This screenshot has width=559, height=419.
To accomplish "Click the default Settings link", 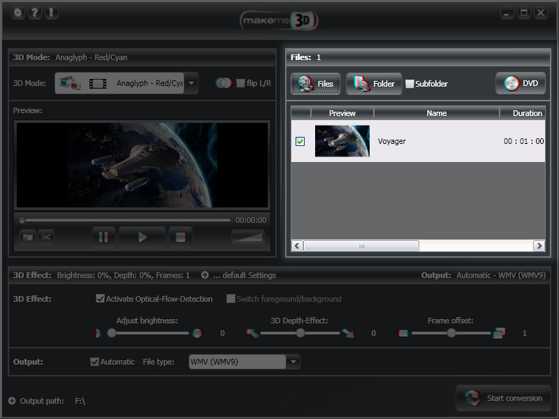I will coord(245,275).
